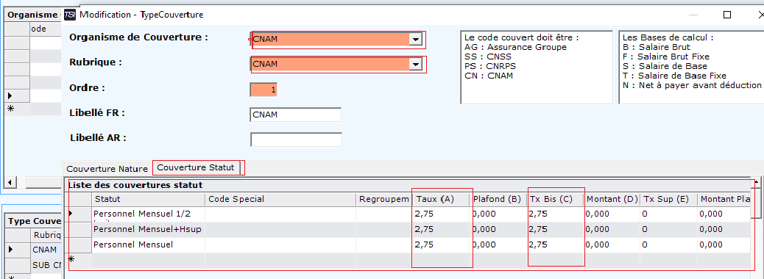This screenshot has width=764, height=279.
Task: Click the Montant (D) value for Personnel Mensuel+Hsup
Action: pos(612,230)
